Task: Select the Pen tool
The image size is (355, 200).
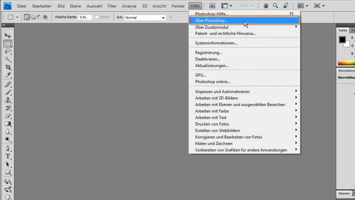Action: point(8,148)
